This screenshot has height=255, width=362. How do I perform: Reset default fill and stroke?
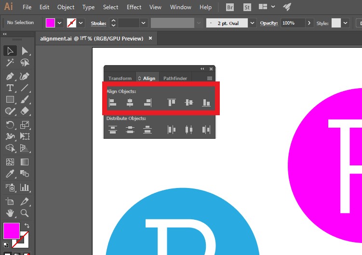5,244
